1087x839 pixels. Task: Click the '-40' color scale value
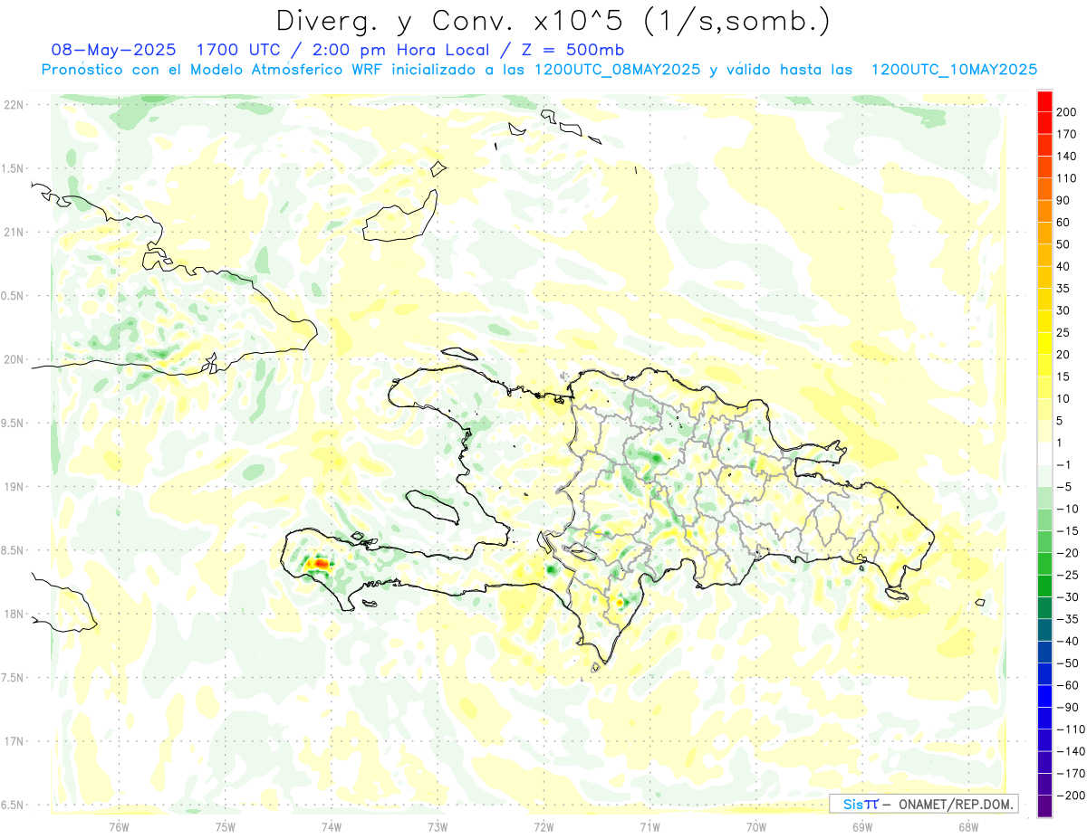coord(1066,641)
